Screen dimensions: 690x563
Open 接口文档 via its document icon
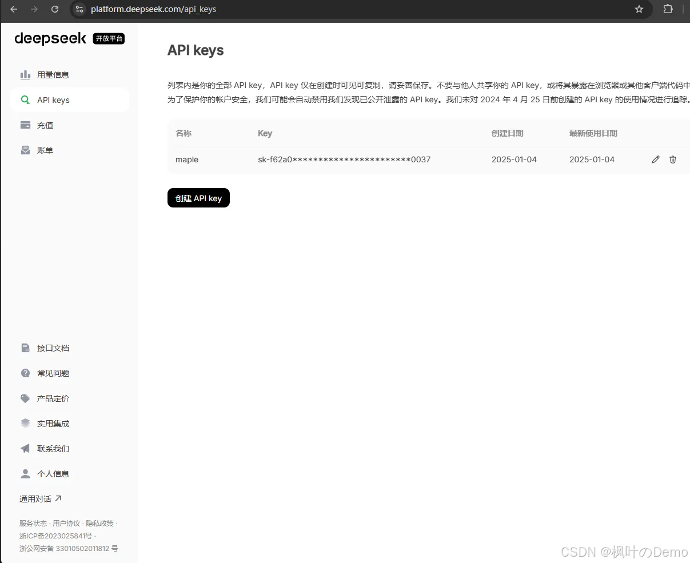click(x=25, y=348)
